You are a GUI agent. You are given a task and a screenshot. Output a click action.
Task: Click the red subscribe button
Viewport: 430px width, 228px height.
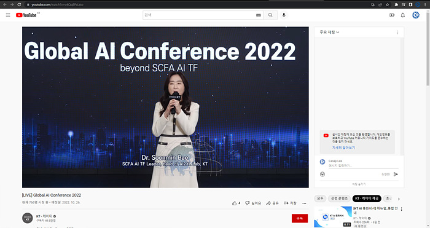point(300,218)
